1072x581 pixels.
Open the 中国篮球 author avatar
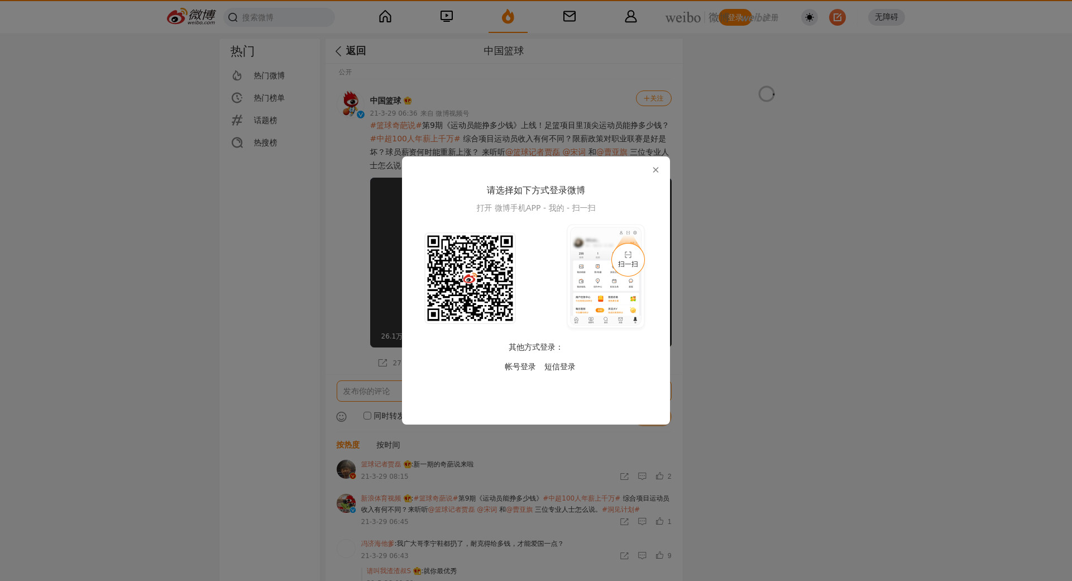click(x=351, y=103)
